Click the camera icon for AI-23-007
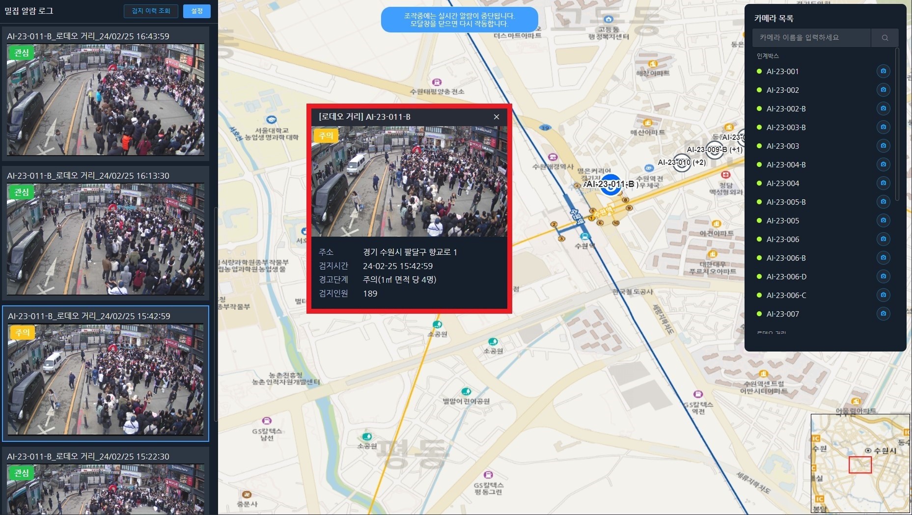This screenshot has height=515, width=912. (883, 314)
